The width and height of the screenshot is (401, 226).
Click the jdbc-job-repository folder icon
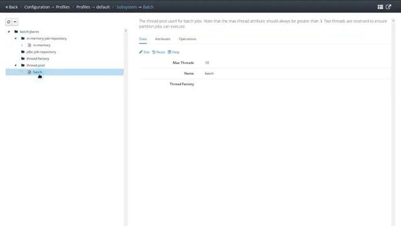tap(23, 51)
